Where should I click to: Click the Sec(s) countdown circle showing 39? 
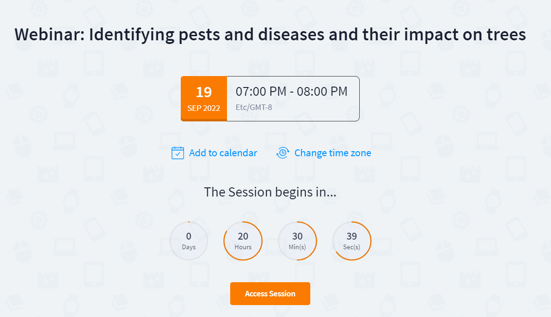(x=351, y=241)
